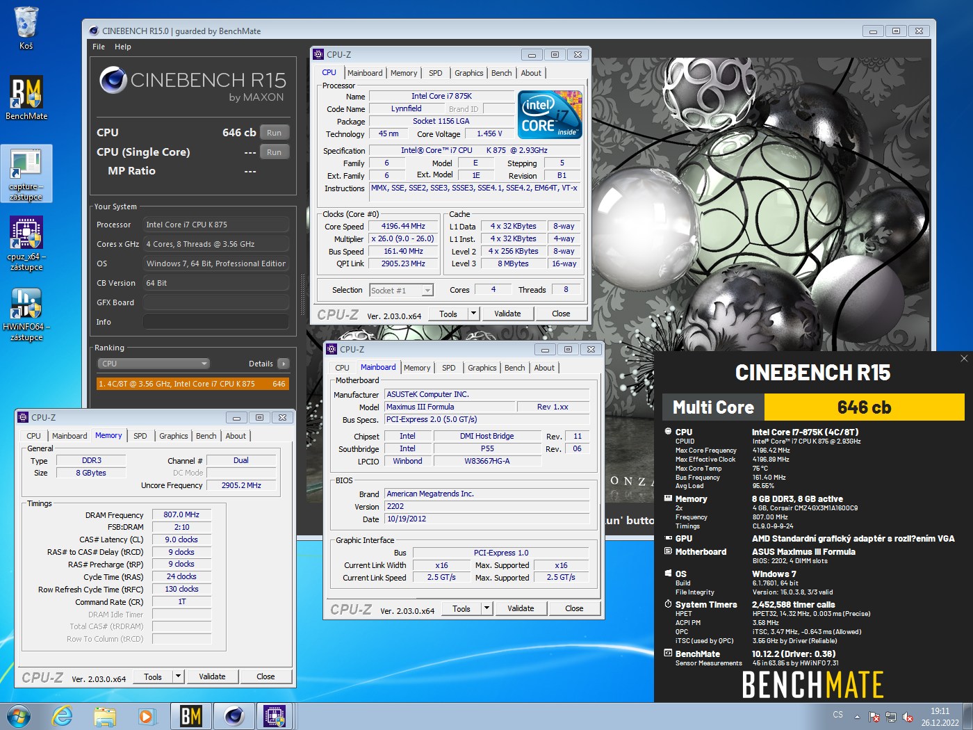Viewport: 973px width, 730px height.
Task: Run the CPU multi-core benchmark
Action: [x=275, y=133]
